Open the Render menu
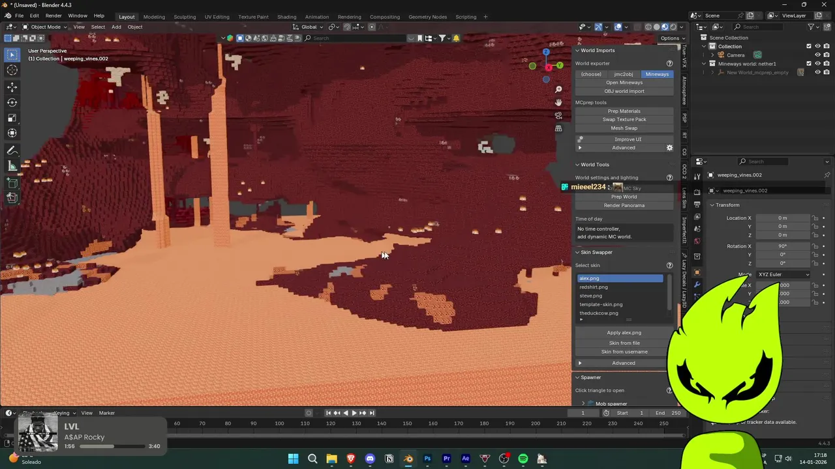The image size is (835, 469). point(53,16)
